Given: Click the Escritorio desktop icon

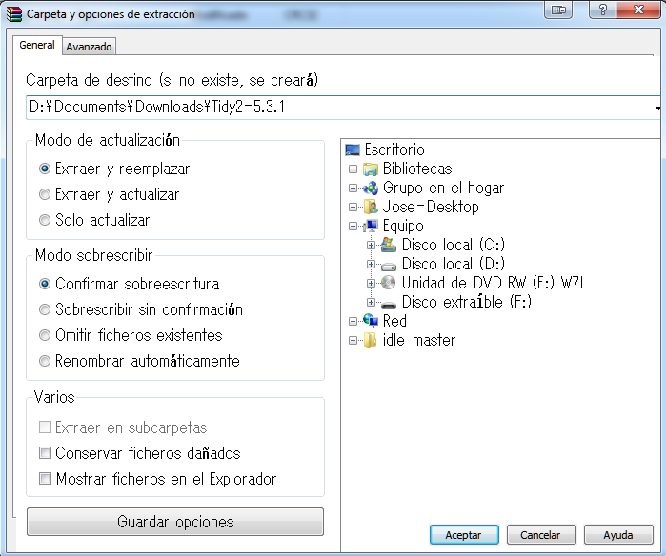Looking at the screenshot, I should (353, 149).
